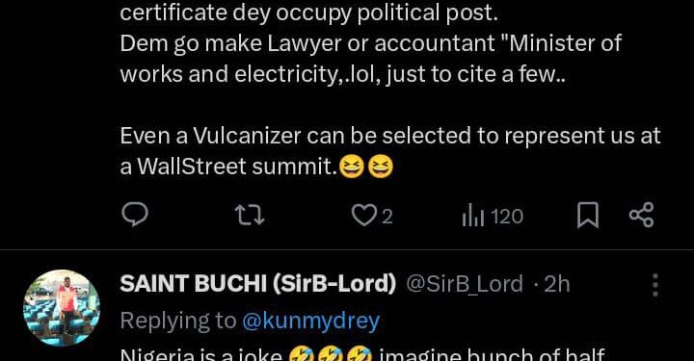Open the reply starting 'Nigeria is a joke'
This screenshot has width=694, height=361.
362,354
